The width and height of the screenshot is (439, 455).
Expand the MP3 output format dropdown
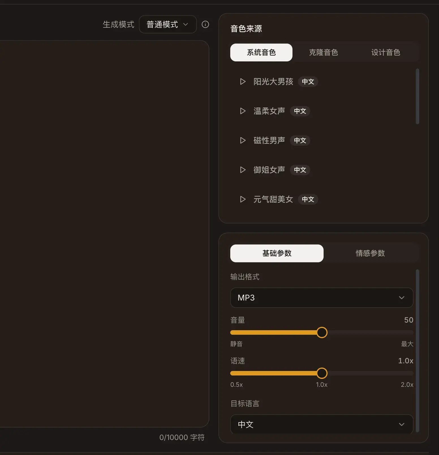322,298
